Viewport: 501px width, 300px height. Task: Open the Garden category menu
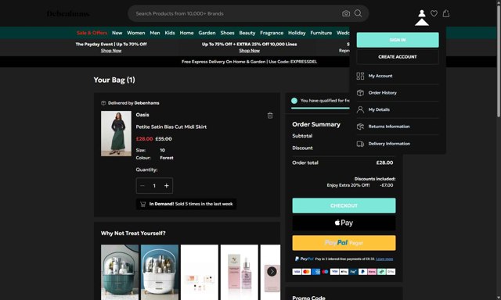(x=207, y=33)
